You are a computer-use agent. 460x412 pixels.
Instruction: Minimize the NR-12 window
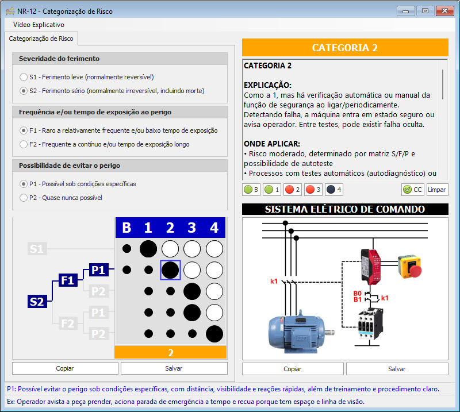click(406, 11)
